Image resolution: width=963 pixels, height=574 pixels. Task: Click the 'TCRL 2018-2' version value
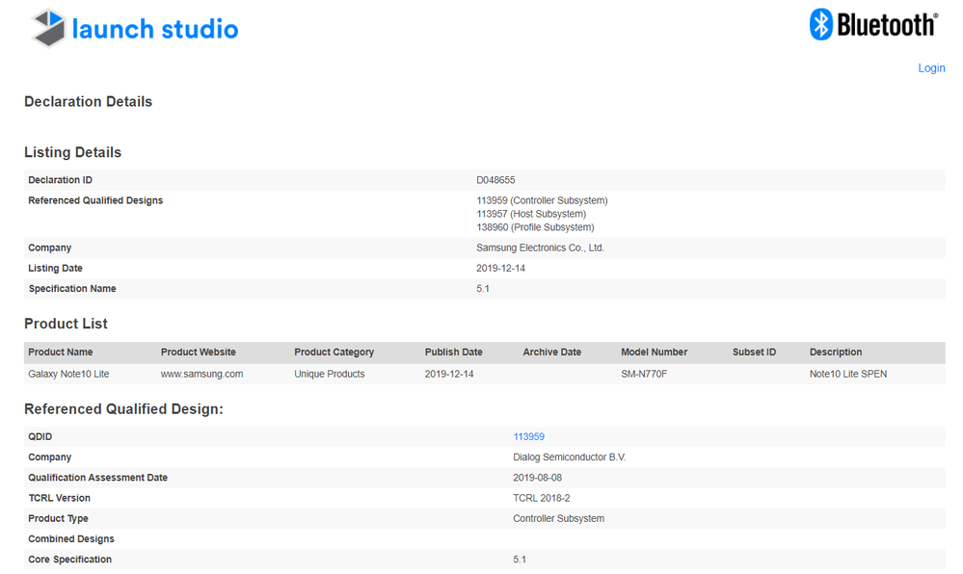(x=541, y=498)
